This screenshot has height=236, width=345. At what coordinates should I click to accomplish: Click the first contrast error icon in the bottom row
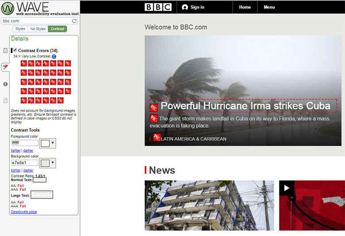pyautogui.click(x=24, y=100)
